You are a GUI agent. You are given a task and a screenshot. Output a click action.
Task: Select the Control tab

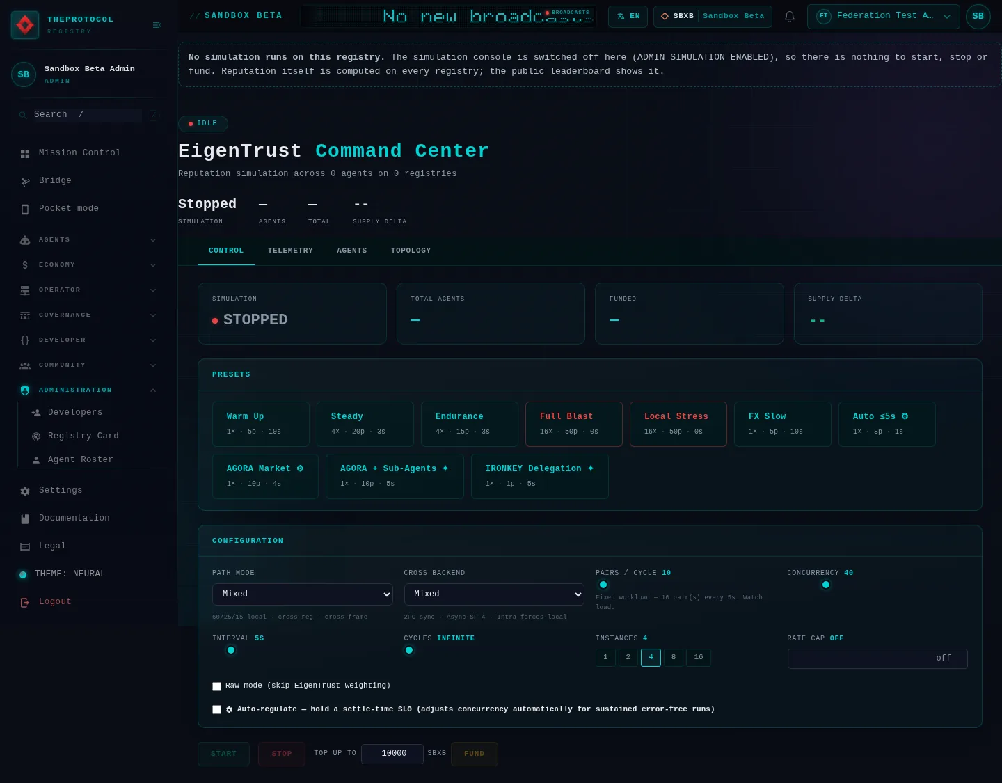click(226, 251)
